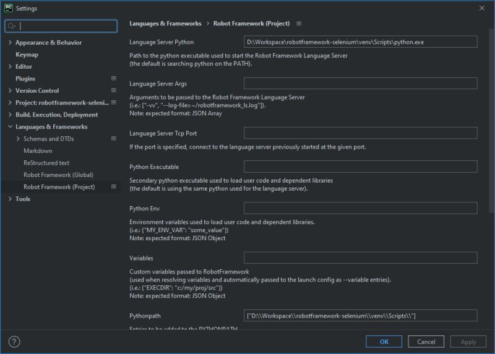Expand Build, Execution, Deployment section
This screenshot has height=354, width=495.
(10, 114)
